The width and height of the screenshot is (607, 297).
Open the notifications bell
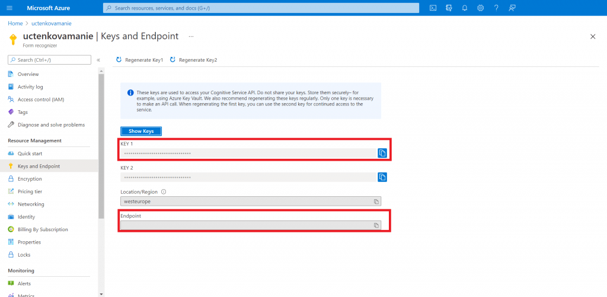465,8
